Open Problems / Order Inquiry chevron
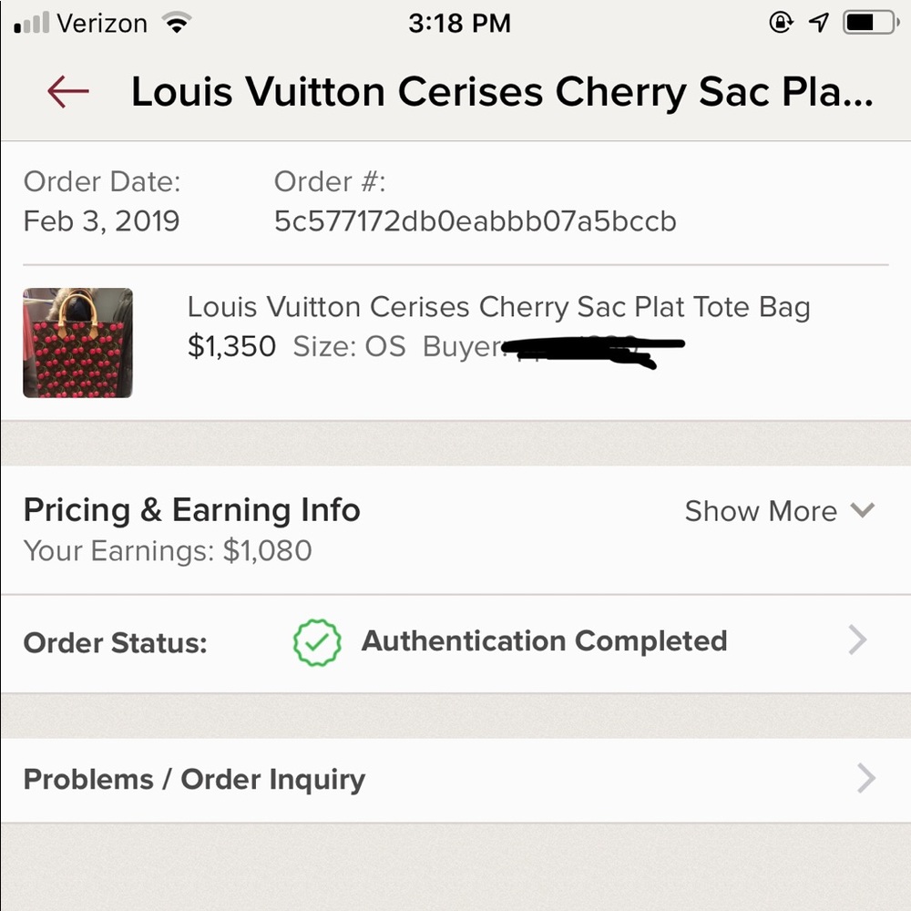 coord(865,779)
